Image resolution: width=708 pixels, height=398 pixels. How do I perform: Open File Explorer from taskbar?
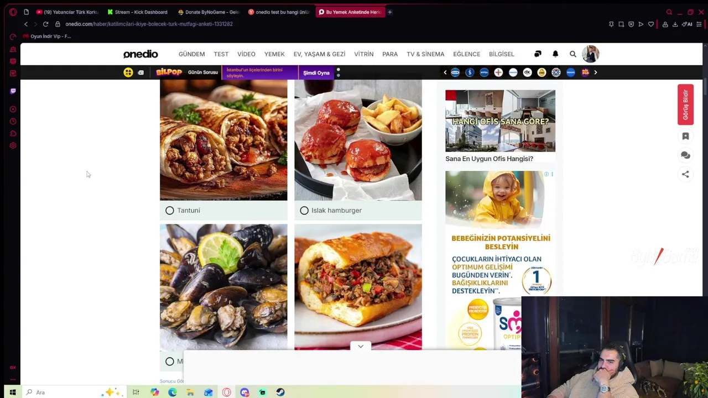coord(190,392)
